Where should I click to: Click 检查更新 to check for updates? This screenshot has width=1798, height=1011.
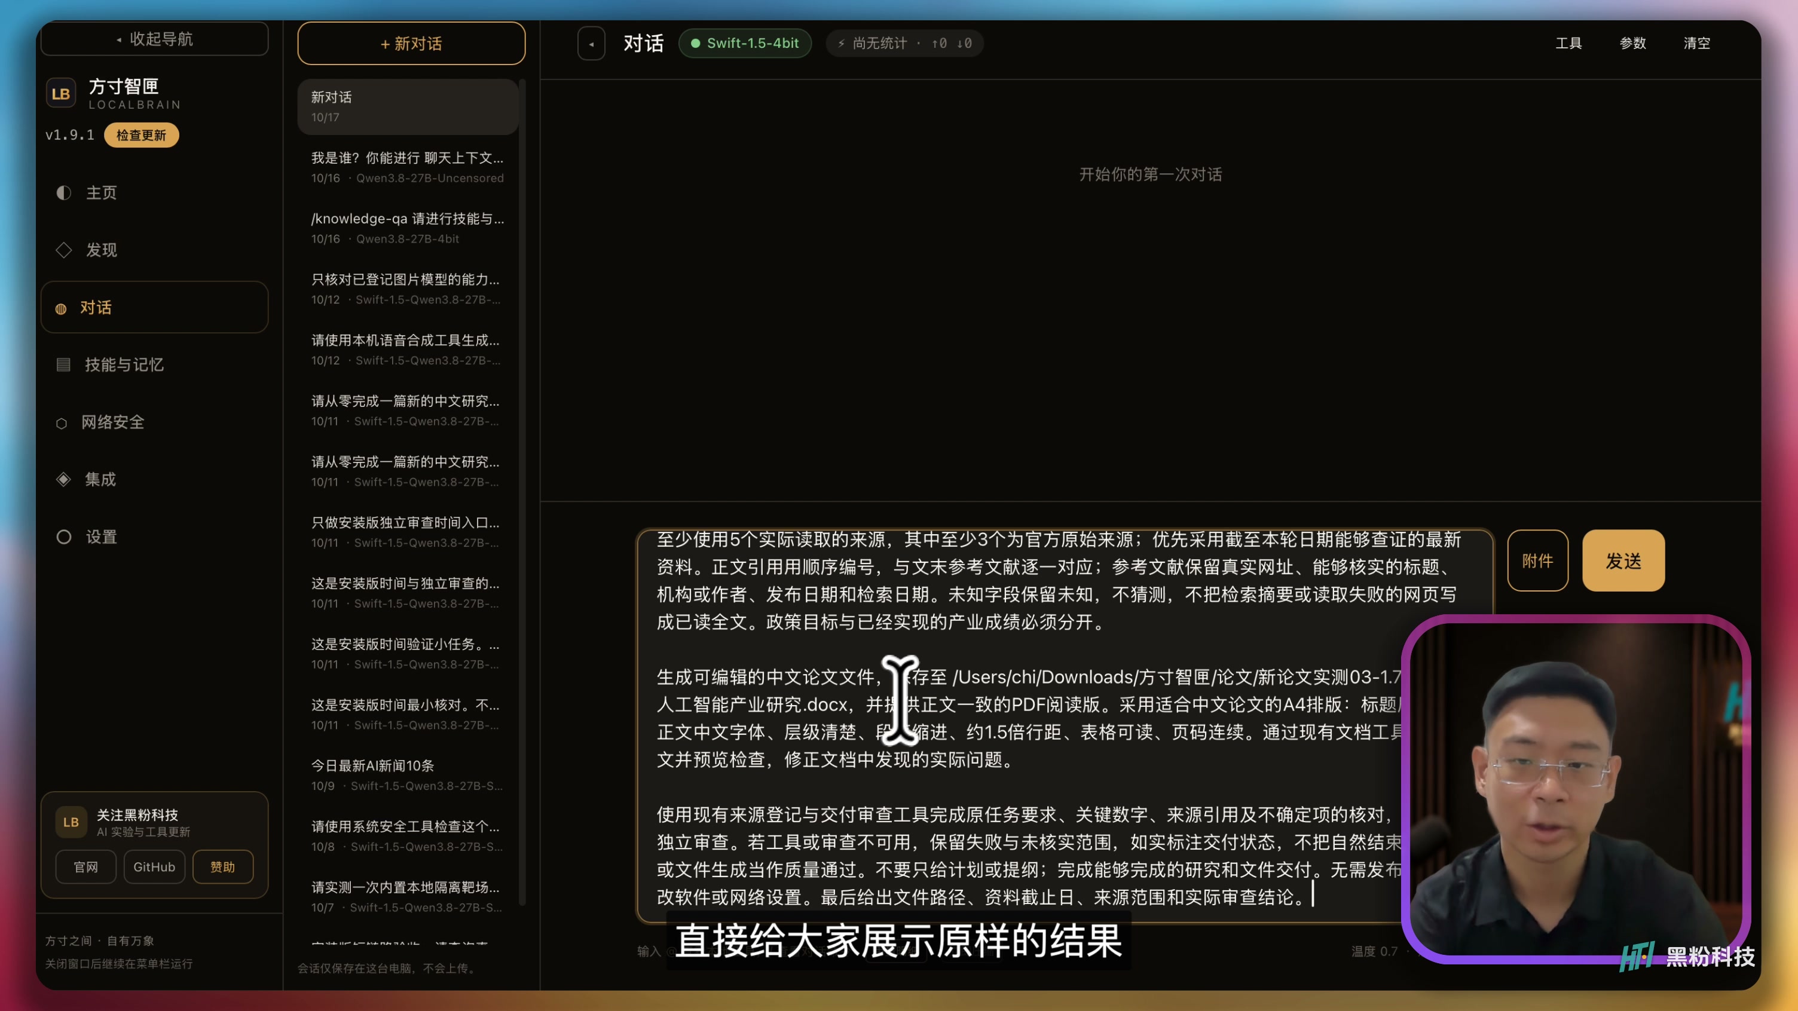(141, 134)
